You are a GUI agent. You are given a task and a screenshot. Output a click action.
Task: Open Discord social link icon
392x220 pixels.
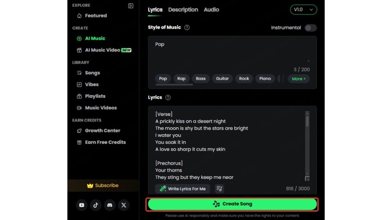[x=109, y=205]
